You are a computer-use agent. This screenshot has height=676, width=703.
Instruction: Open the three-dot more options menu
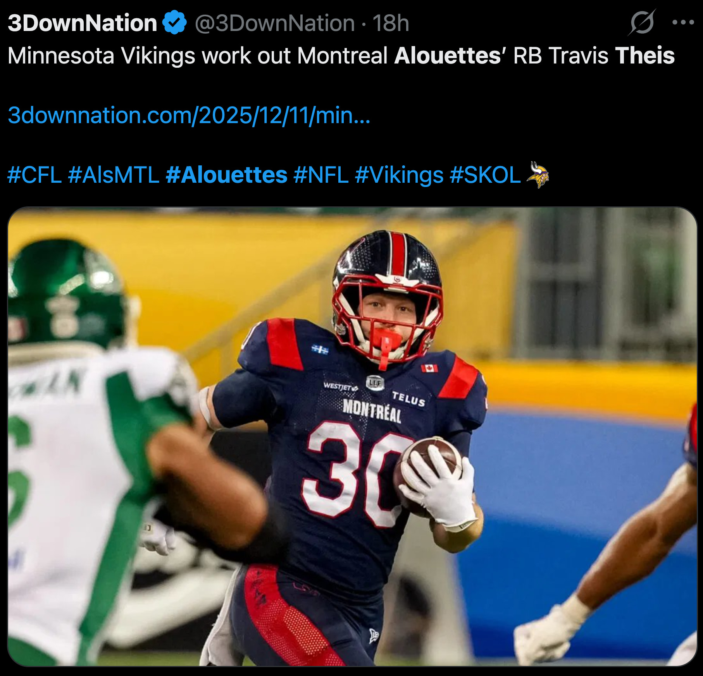[683, 22]
